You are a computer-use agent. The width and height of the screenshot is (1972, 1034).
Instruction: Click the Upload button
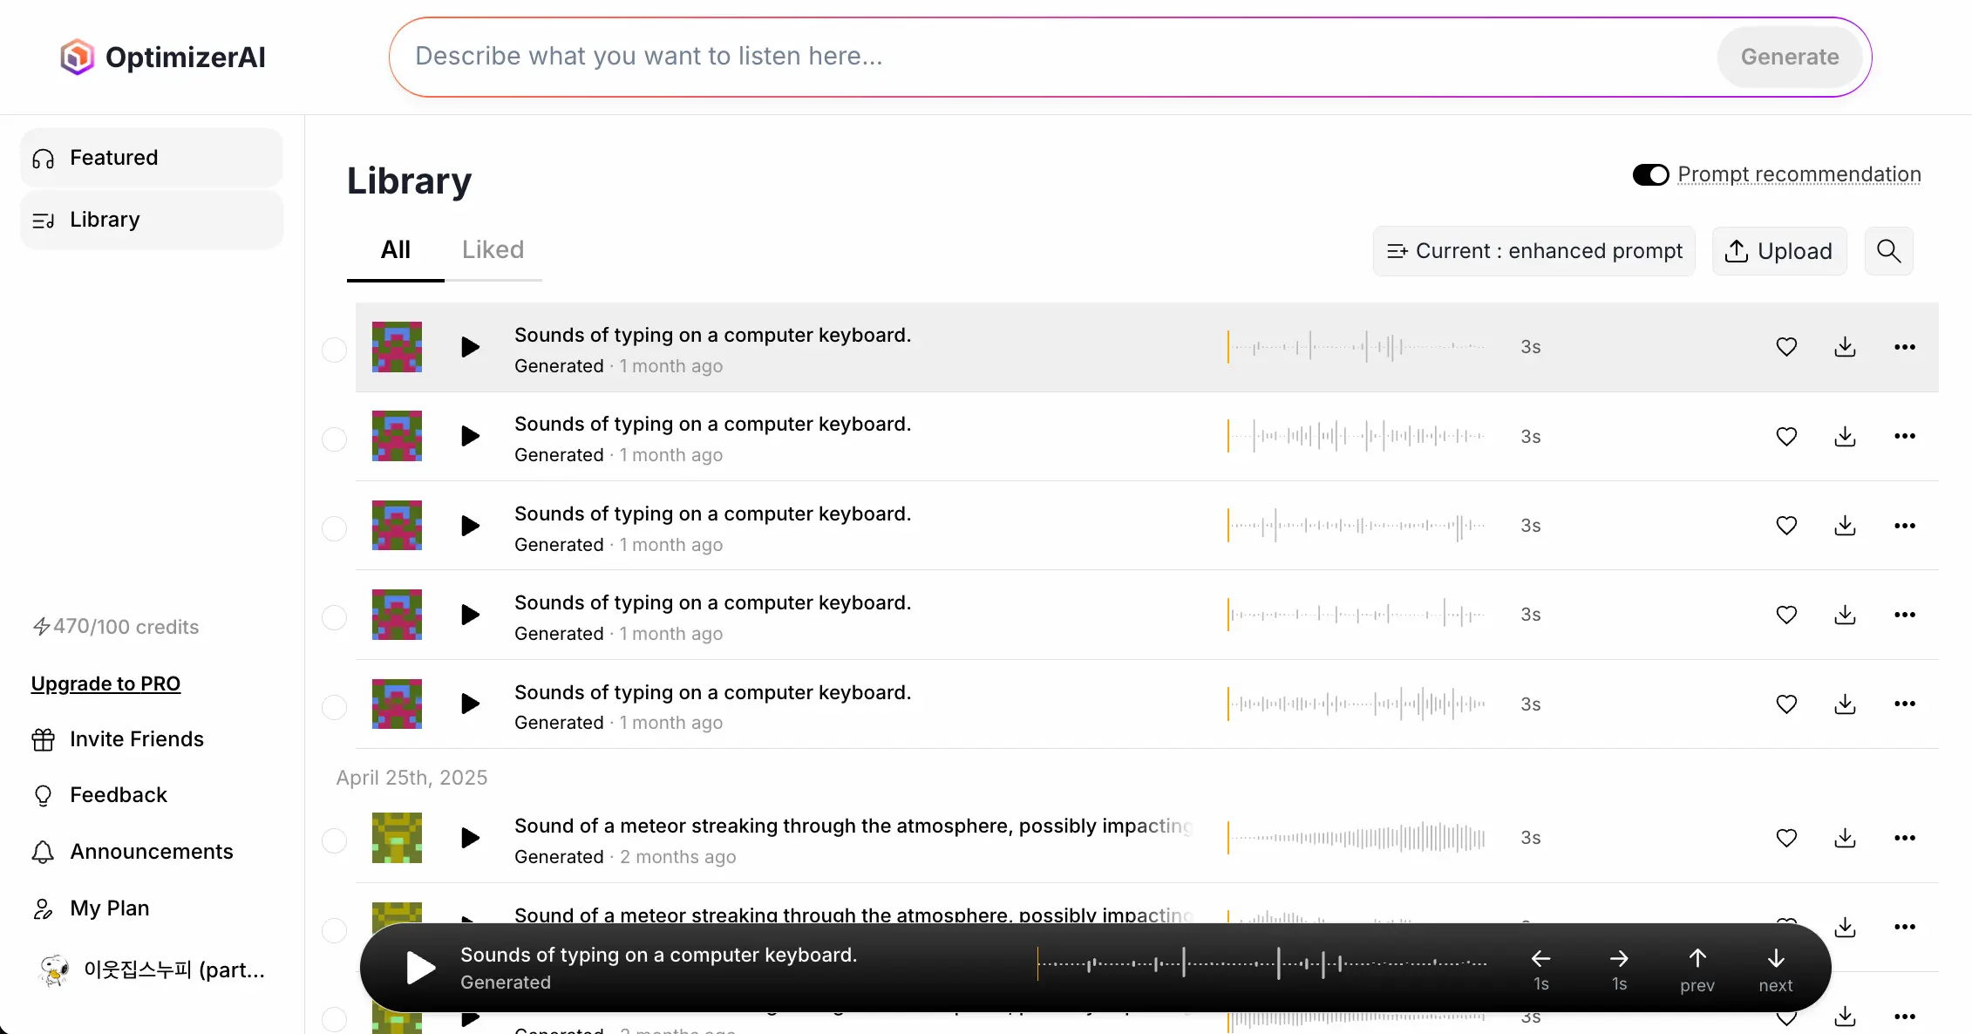pyautogui.click(x=1778, y=251)
